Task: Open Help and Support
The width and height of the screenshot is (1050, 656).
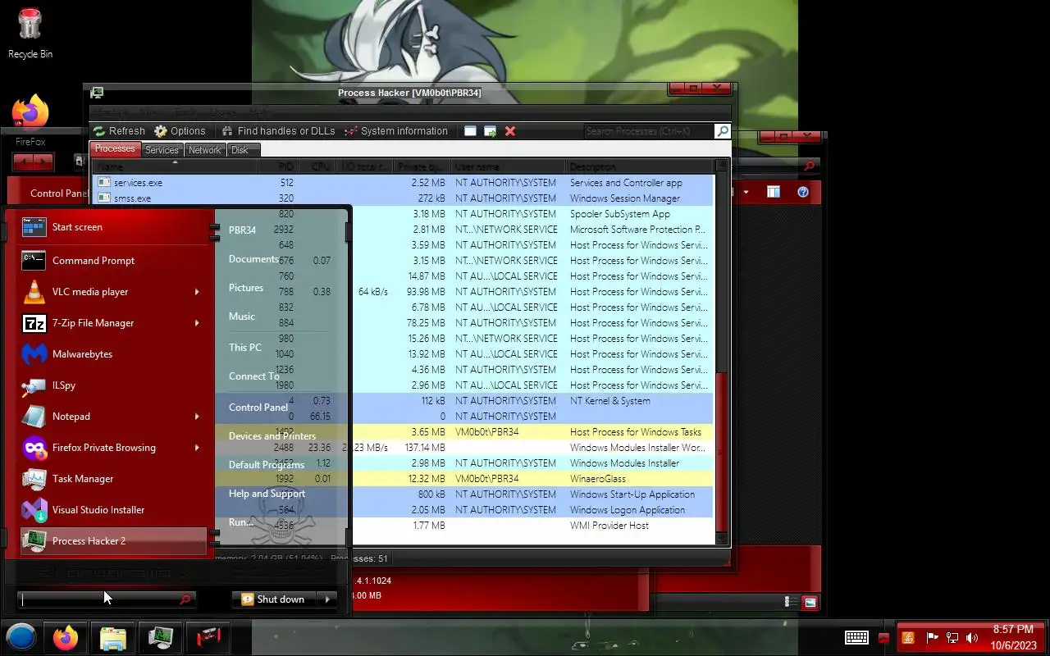Action: pos(267,494)
